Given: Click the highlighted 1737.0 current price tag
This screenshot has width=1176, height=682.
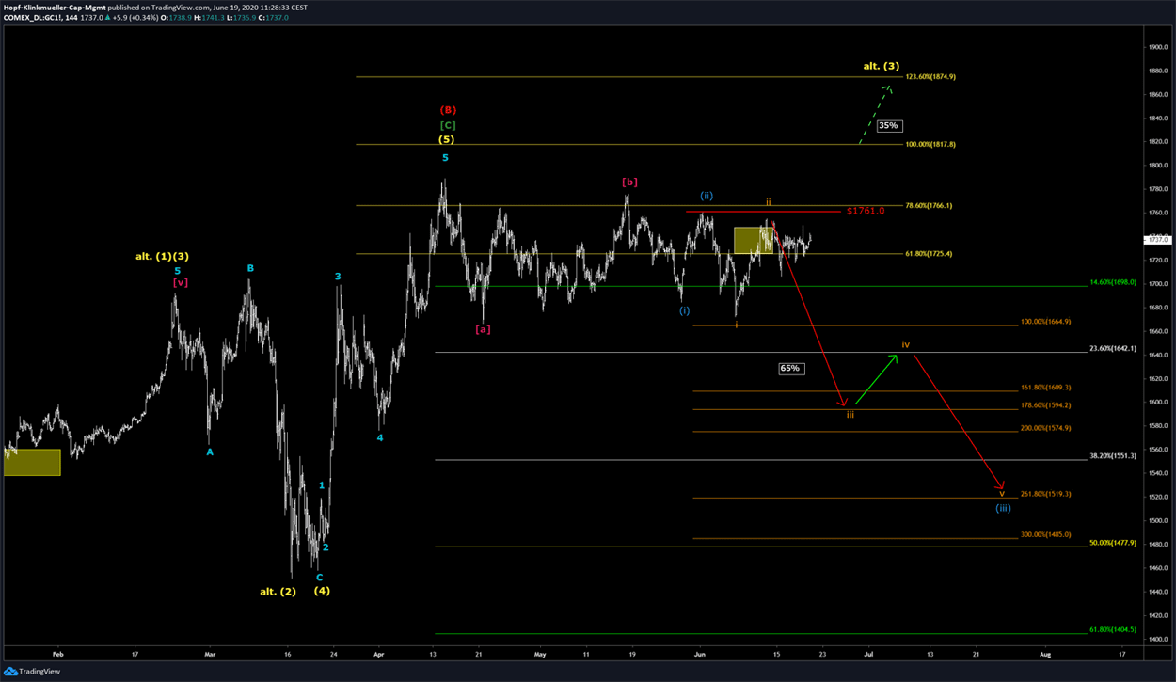Looking at the screenshot, I should [x=1158, y=240].
